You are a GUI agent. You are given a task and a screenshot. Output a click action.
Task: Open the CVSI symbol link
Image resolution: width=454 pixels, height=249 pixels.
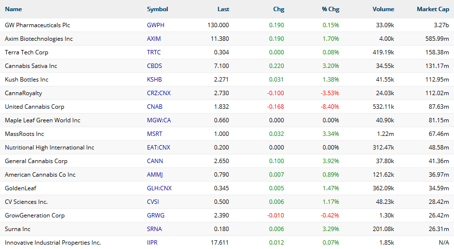coord(153,202)
